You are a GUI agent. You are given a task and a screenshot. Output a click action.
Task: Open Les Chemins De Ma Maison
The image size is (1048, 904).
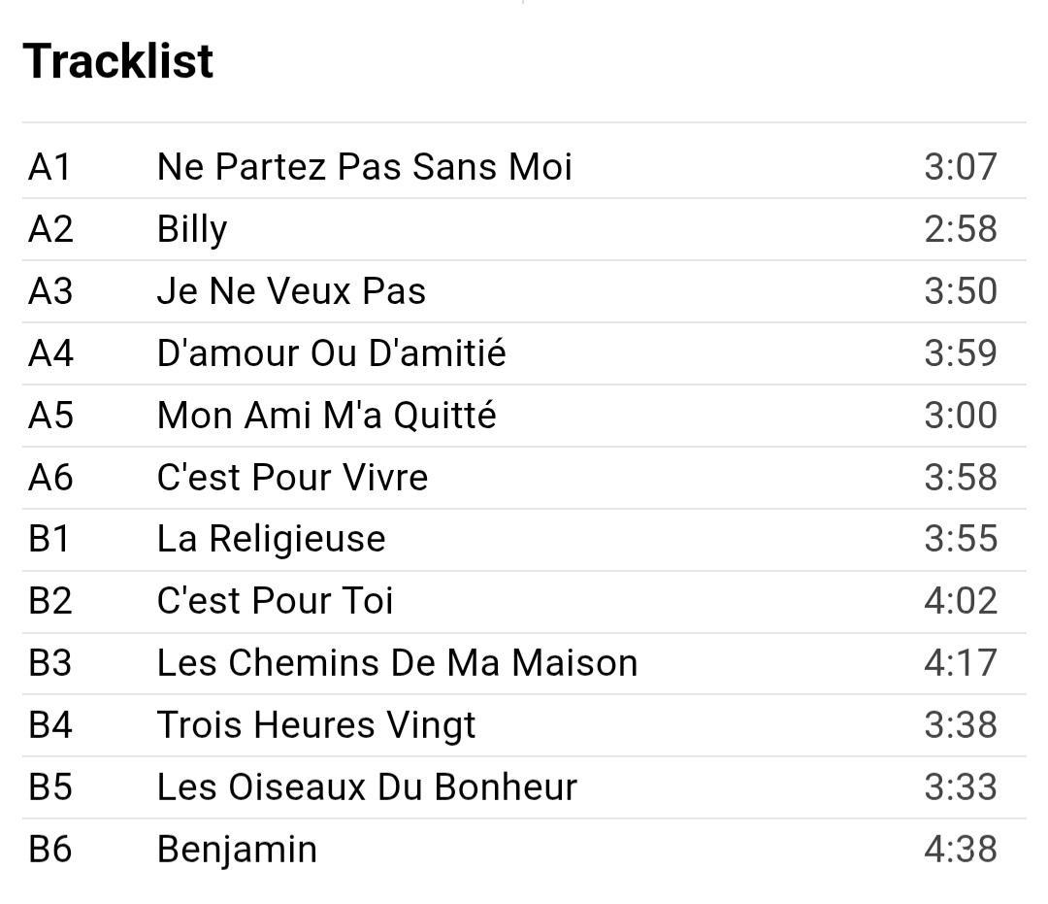click(397, 663)
